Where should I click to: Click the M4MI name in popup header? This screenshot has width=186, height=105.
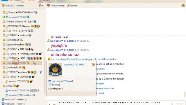pyautogui.click(x=74, y=64)
